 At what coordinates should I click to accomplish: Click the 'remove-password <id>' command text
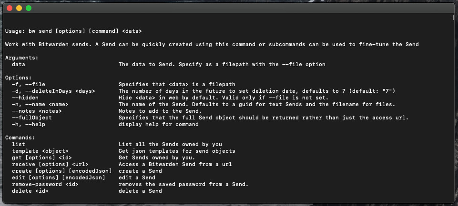click(x=45, y=184)
